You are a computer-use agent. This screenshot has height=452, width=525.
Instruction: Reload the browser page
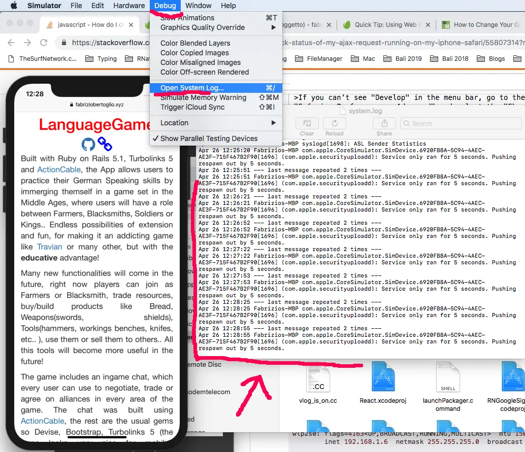tap(44, 43)
